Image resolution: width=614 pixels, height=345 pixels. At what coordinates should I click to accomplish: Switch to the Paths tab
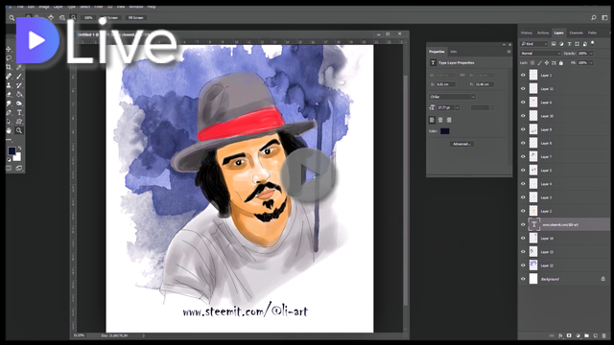(593, 33)
